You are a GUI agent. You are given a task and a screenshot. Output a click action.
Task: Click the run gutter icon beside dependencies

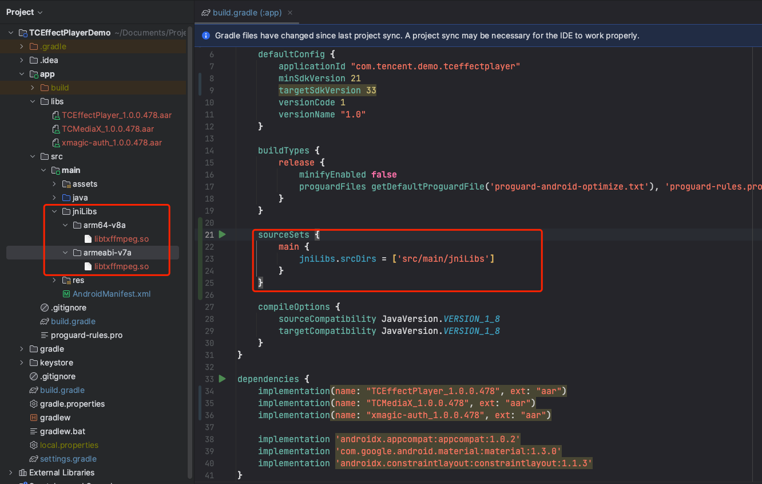tap(222, 379)
